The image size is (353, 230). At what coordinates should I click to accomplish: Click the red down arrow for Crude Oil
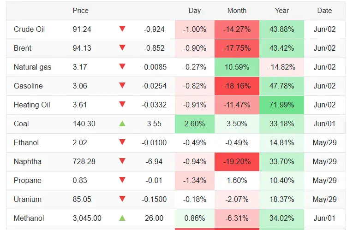point(122,29)
